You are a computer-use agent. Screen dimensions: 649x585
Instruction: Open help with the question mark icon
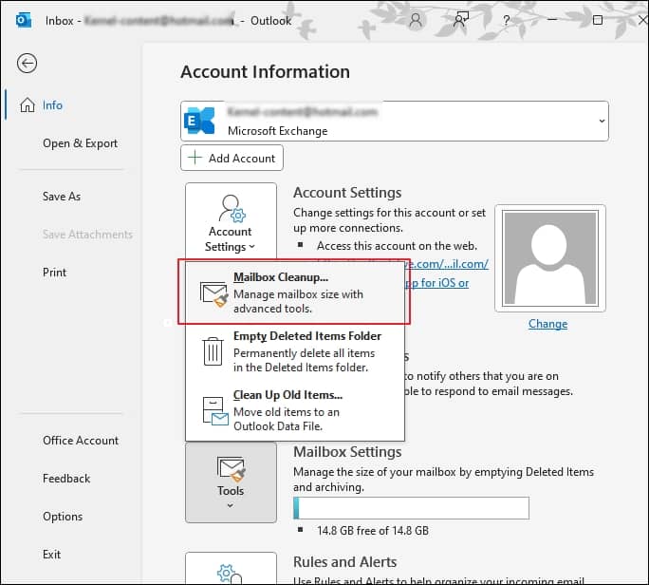(x=507, y=20)
